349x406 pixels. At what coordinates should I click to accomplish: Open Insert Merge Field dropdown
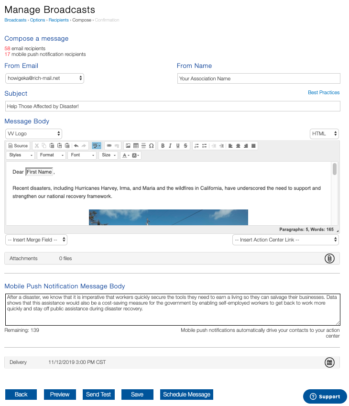point(36,240)
